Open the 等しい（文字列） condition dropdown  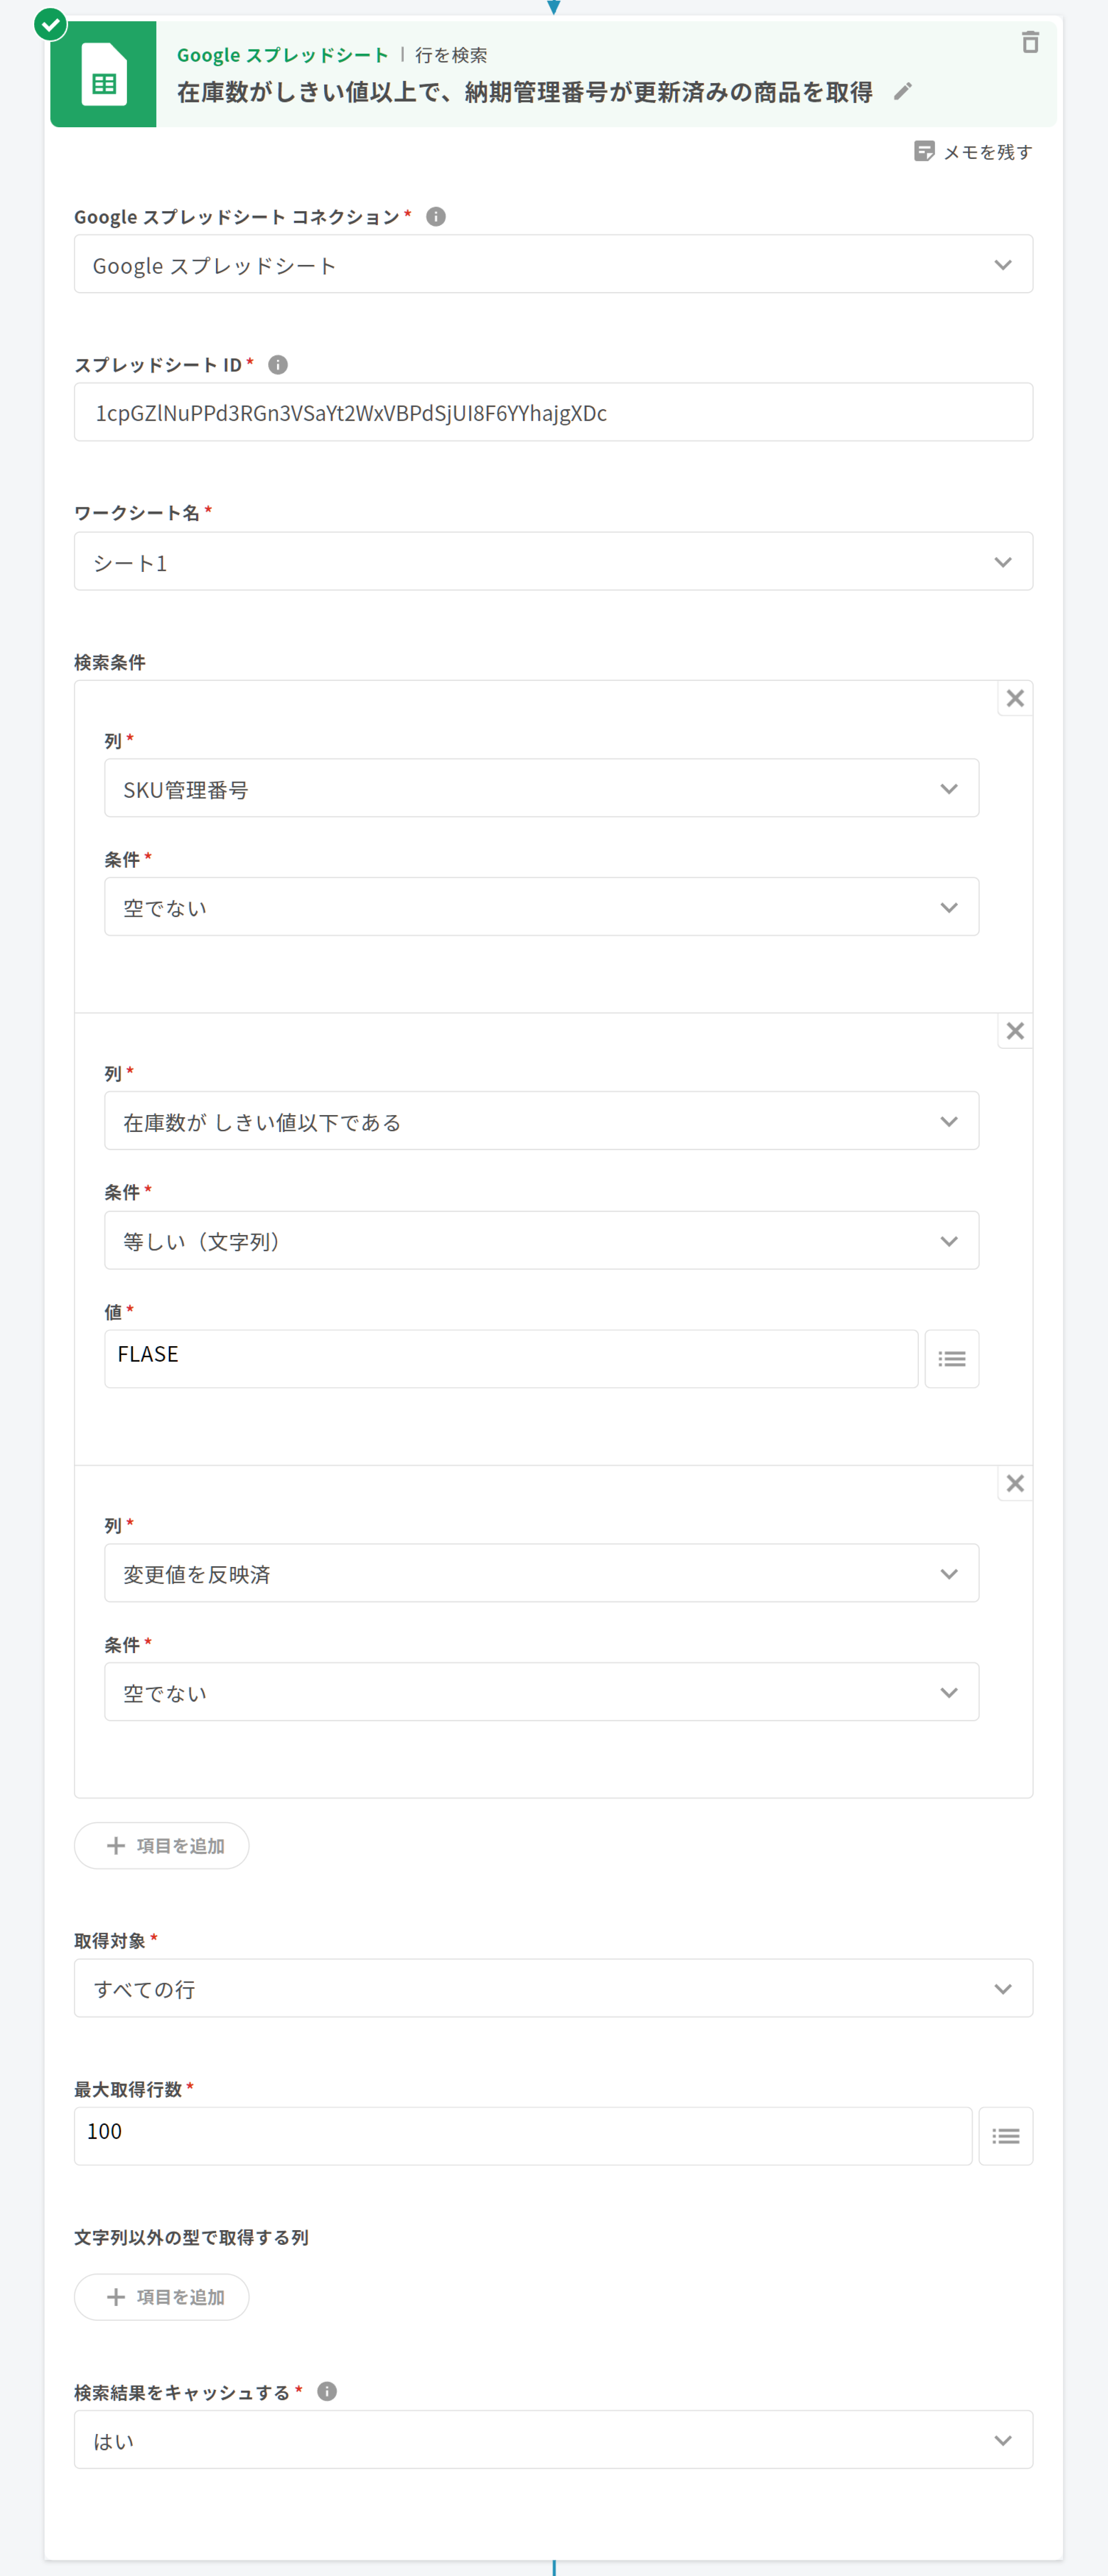coord(541,1241)
